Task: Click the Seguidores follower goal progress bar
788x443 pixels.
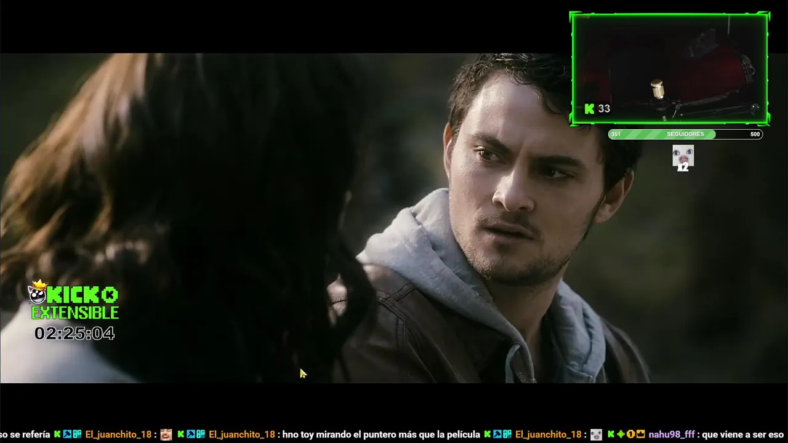Action: 685,134
